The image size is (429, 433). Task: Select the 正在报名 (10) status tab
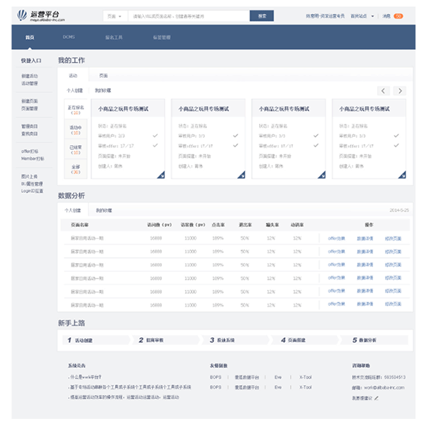[76, 110]
